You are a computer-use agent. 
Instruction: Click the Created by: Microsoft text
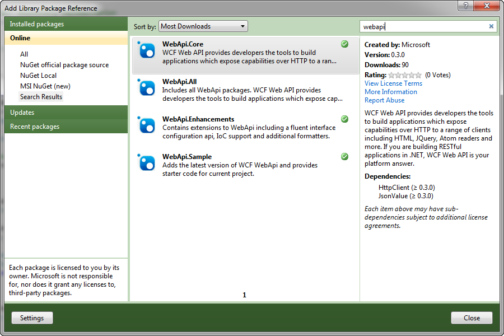tap(397, 45)
